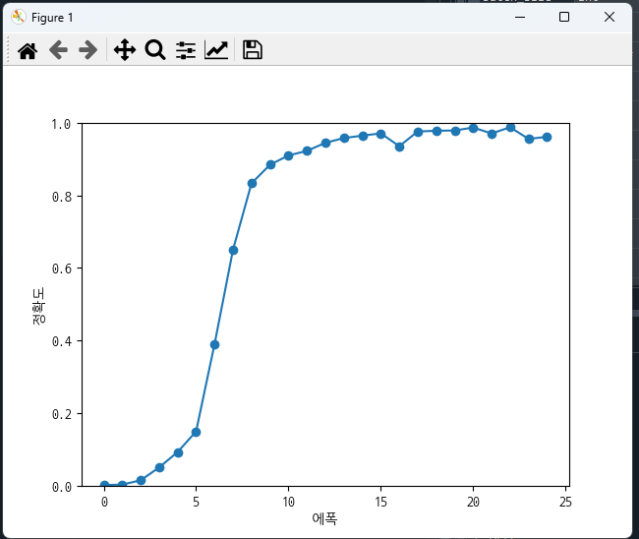This screenshot has width=639, height=539.
Task: Click the data point at epoch 7
Action: 233,251
